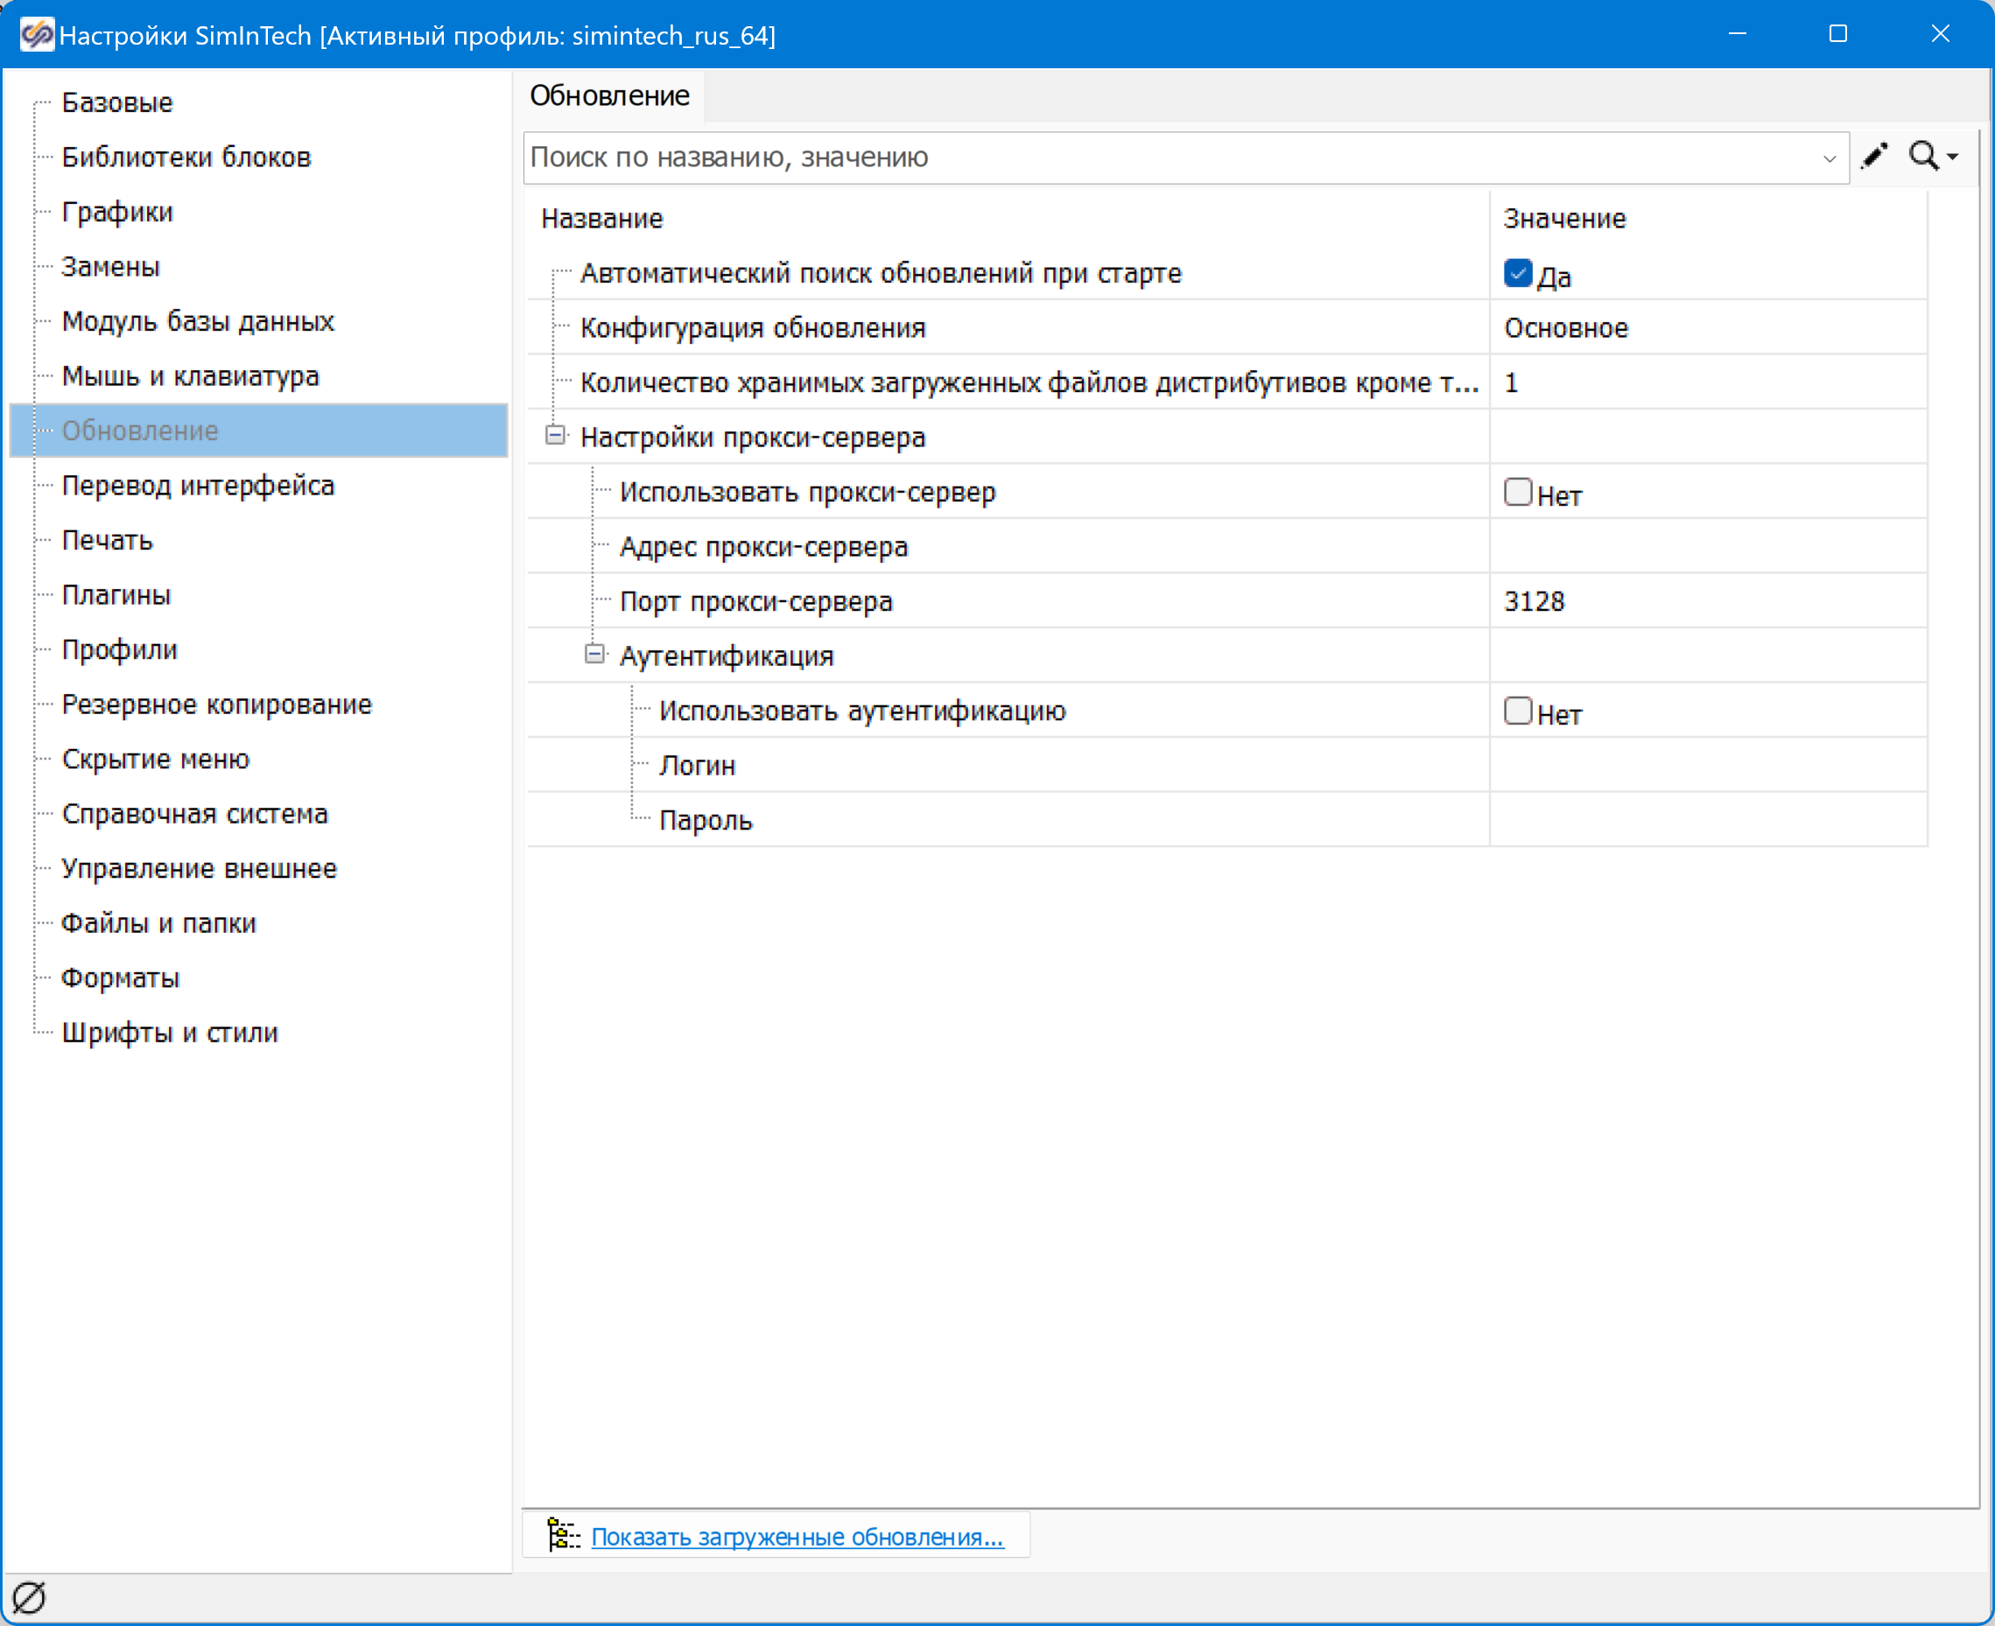Click the magnifier search icon
Image resolution: width=1995 pixels, height=1626 pixels.
point(1923,156)
